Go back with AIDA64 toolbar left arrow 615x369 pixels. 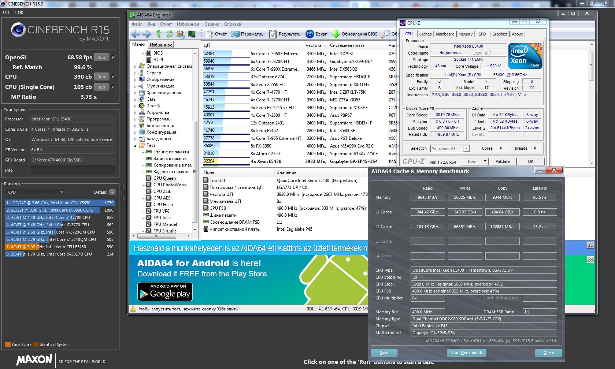(x=136, y=34)
